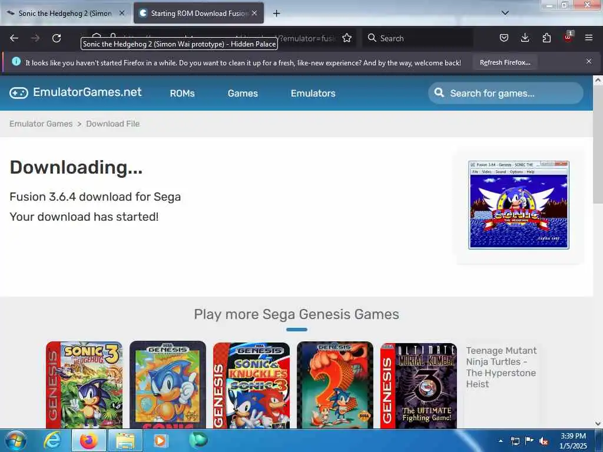Bookmark this page with the star icon
Viewport: 603px width, 452px height.
point(347,38)
